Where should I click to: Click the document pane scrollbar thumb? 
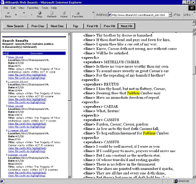[x=194, y=70]
